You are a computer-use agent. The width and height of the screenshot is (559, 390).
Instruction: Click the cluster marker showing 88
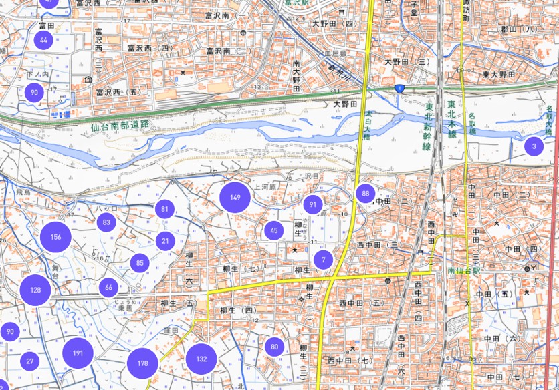coord(365,194)
